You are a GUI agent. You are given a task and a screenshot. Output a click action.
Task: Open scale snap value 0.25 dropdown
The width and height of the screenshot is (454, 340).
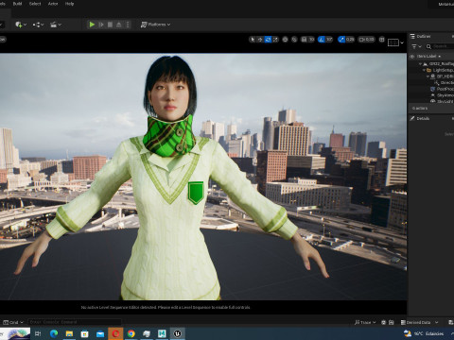350,40
